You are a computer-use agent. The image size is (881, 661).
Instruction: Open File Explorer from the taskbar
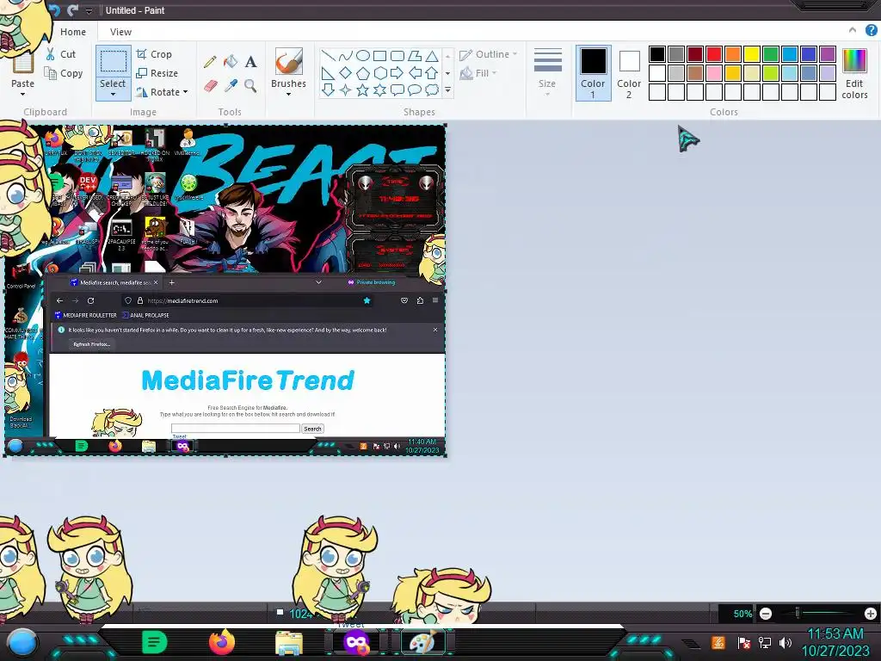tap(289, 644)
